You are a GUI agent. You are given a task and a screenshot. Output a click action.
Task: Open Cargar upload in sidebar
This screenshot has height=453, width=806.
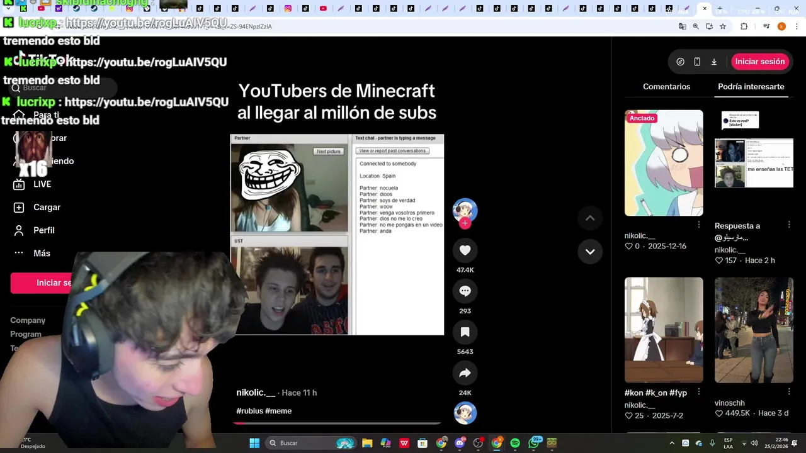(38, 208)
